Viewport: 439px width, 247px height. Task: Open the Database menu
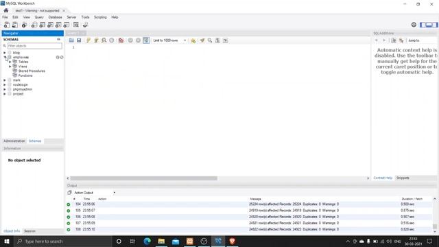(55, 17)
